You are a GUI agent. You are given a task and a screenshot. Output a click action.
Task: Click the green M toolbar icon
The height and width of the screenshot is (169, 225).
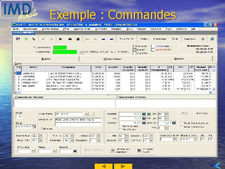(x=26, y=39)
